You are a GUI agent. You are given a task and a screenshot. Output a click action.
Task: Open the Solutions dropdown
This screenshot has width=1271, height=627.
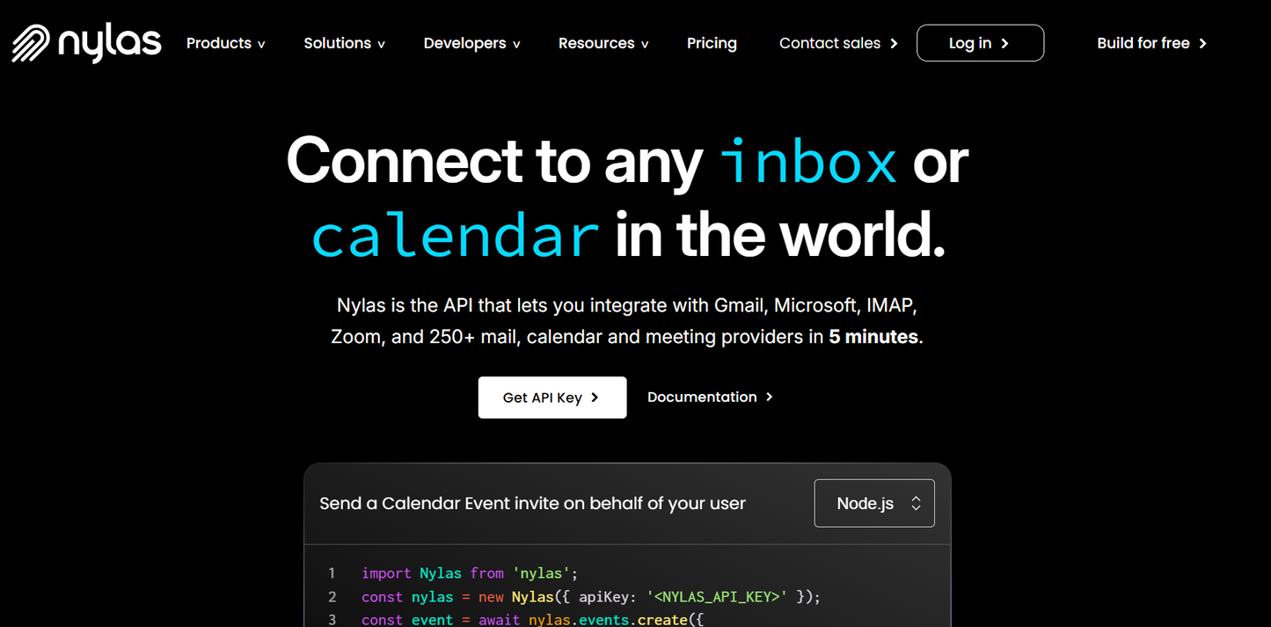pos(344,43)
